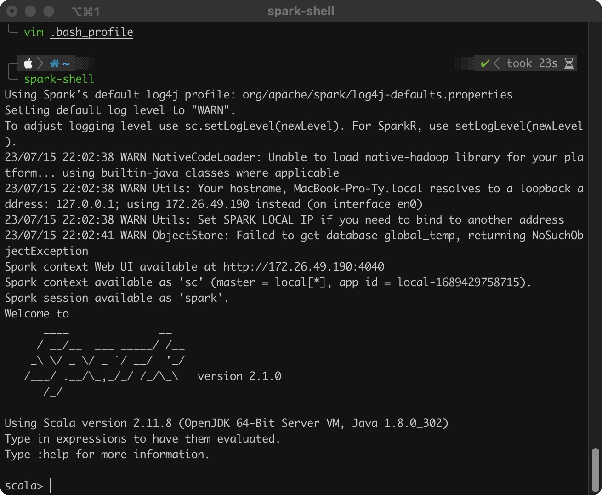Click the prompt segment chevron after Apple logo

(x=40, y=63)
